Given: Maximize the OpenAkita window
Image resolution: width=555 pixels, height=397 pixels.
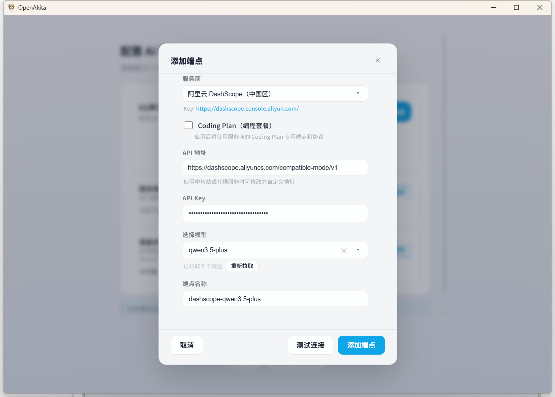Looking at the screenshot, I should point(516,8).
